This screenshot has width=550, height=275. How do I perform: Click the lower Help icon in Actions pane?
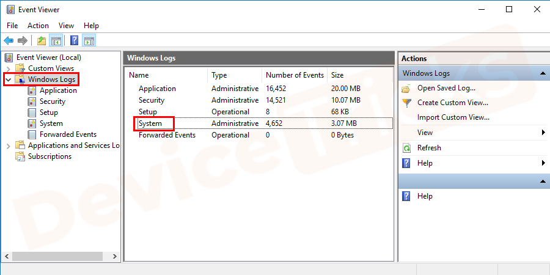(406, 196)
